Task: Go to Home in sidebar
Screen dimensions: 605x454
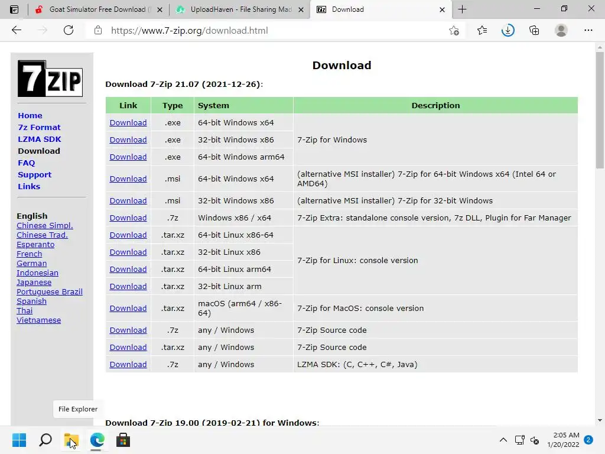Action: tap(30, 115)
